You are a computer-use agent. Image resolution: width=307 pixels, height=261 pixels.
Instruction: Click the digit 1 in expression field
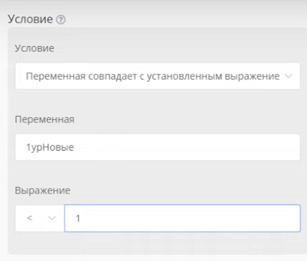pyautogui.click(x=78, y=218)
